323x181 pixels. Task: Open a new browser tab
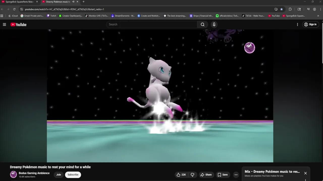[84, 2]
